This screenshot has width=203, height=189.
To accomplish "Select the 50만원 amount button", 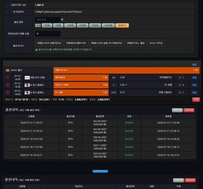I will coord(95,25).
